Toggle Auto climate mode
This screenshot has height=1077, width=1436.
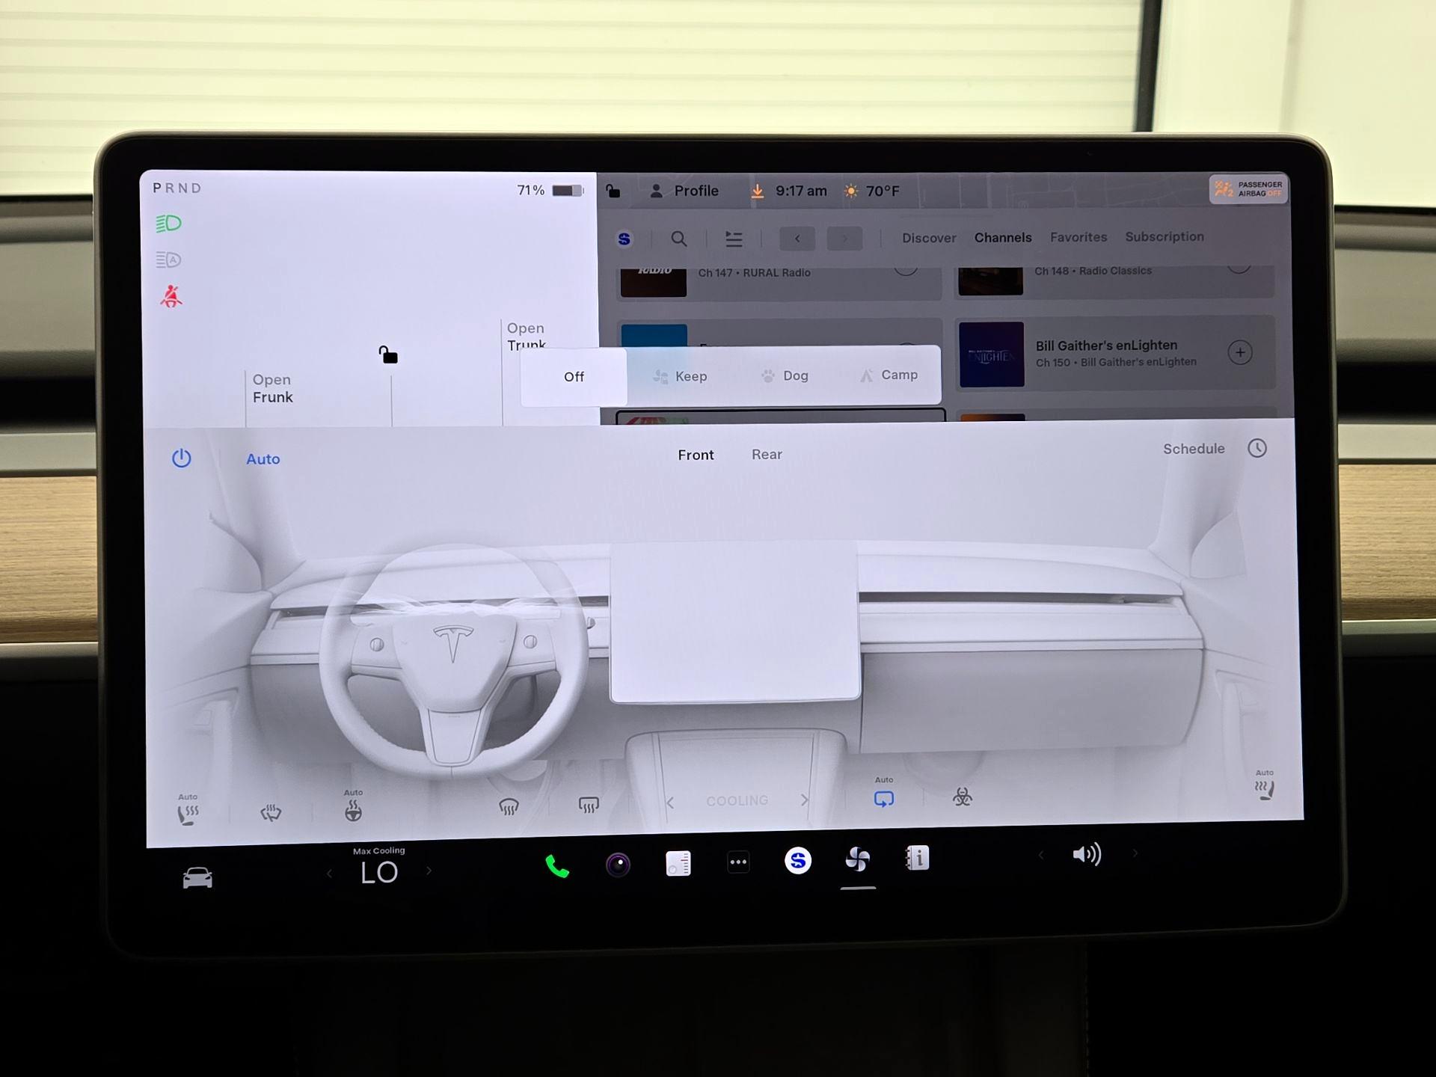coord(263,459)
